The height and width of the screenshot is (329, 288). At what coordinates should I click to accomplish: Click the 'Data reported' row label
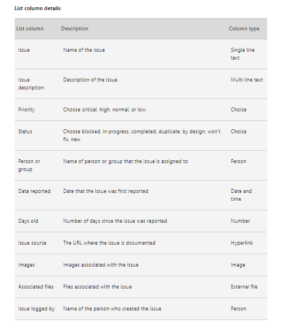click(x=34, y=191)
